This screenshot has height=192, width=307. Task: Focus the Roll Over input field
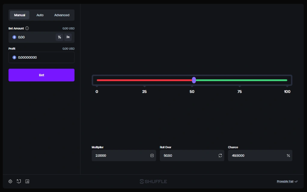point(192,156)
